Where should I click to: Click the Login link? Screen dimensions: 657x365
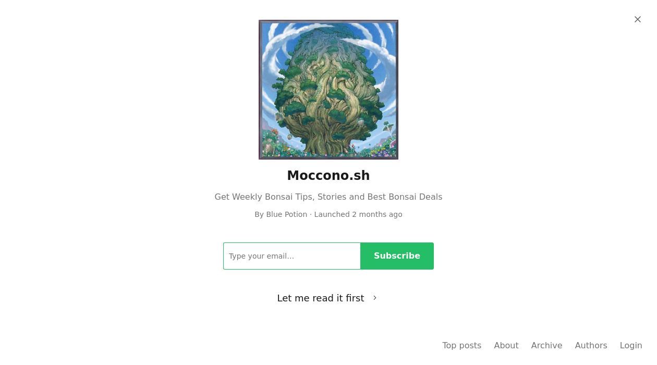[x=631, y=345]
